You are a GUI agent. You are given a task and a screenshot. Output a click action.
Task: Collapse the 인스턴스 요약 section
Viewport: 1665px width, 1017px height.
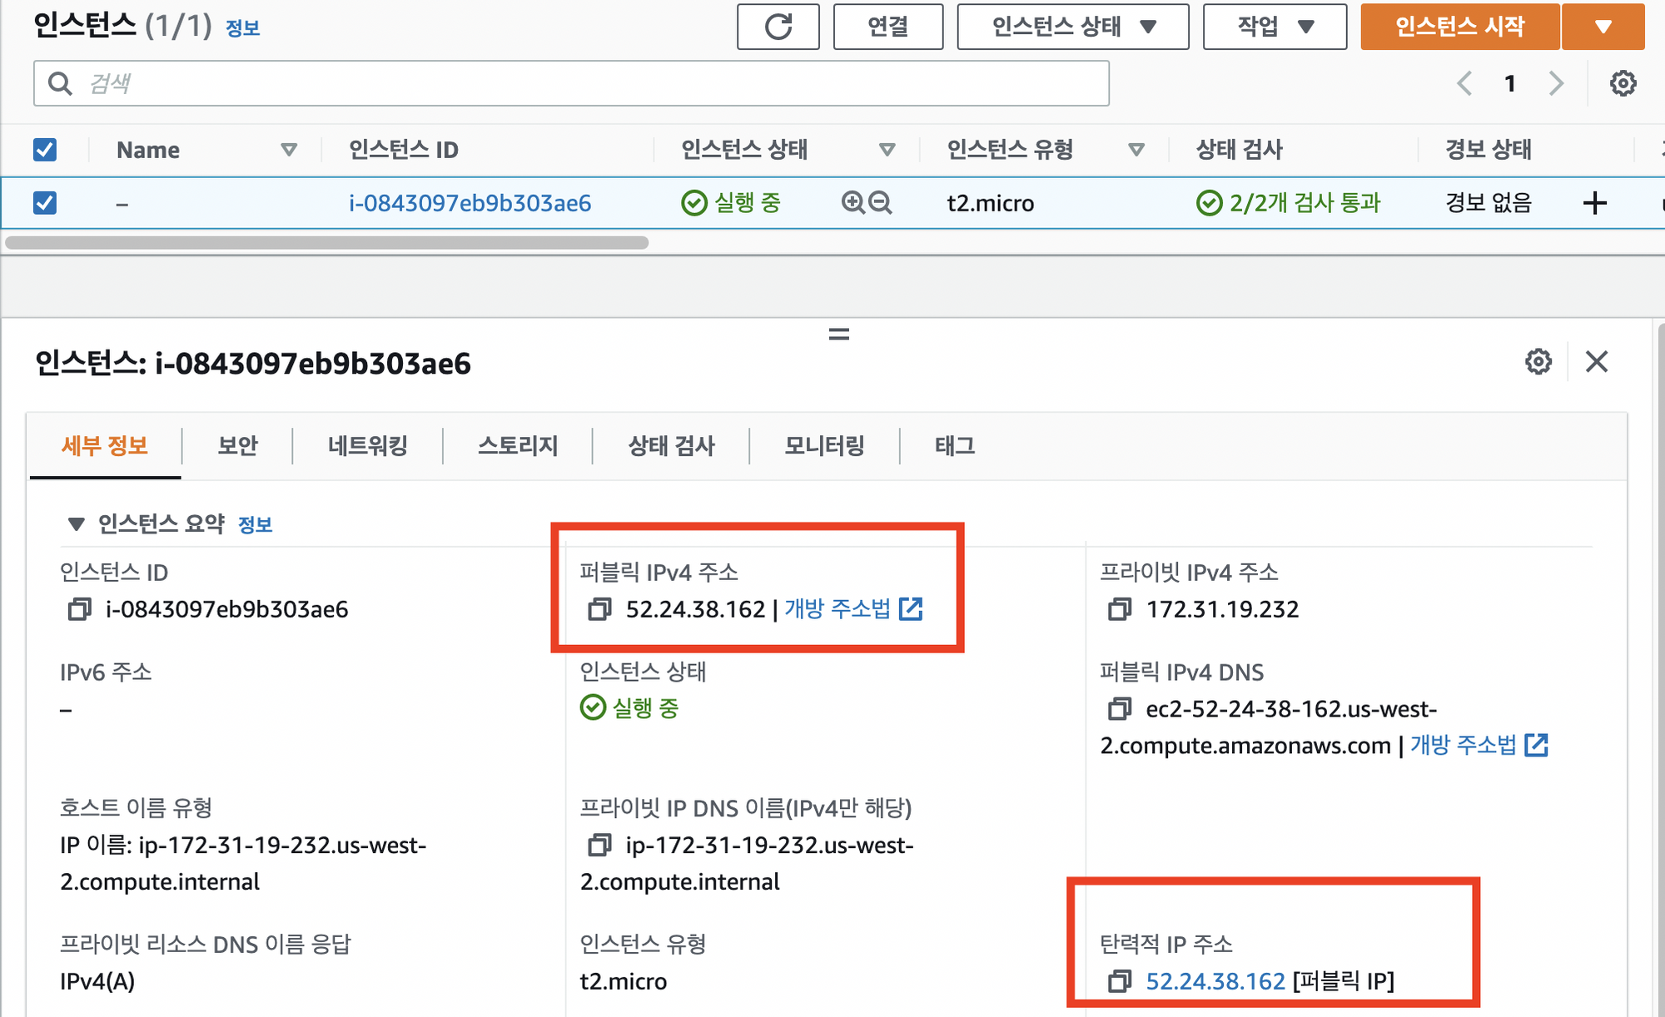pyautogui.click(x=77, y=523)
